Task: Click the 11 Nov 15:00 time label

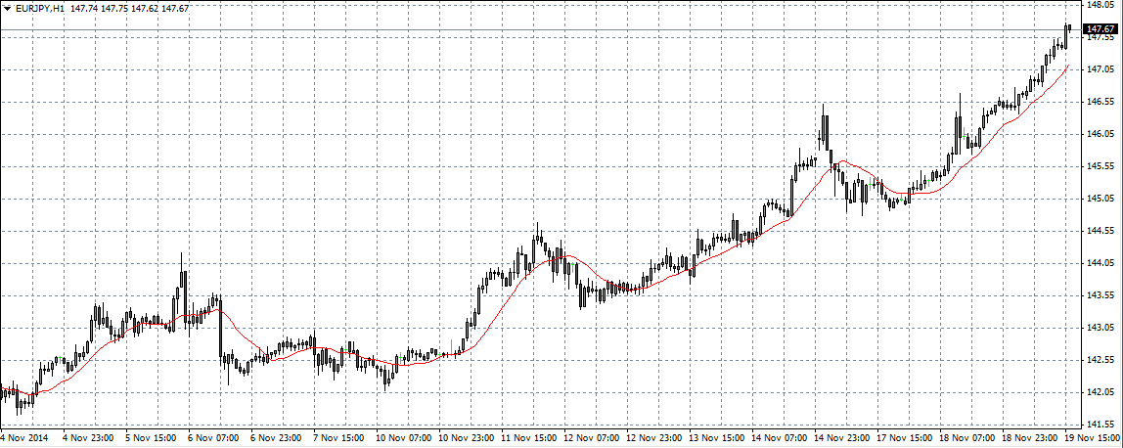Action: [x=527, y=437]
